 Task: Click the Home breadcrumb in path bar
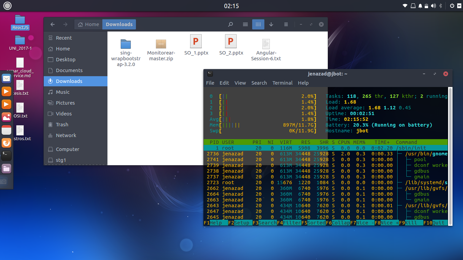[x=88, y=24]
